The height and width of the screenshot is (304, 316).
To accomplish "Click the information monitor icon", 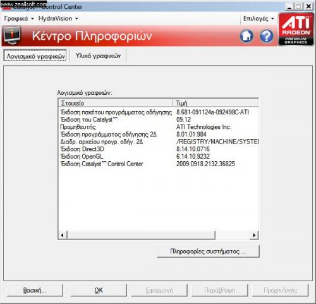I will pos(12,35).
